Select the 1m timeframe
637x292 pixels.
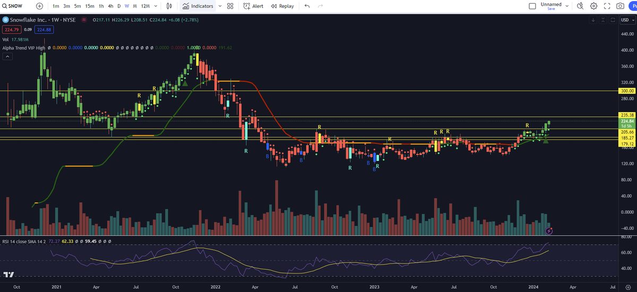56,6
